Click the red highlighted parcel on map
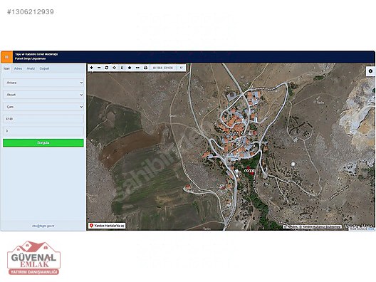 pos(249,170)
